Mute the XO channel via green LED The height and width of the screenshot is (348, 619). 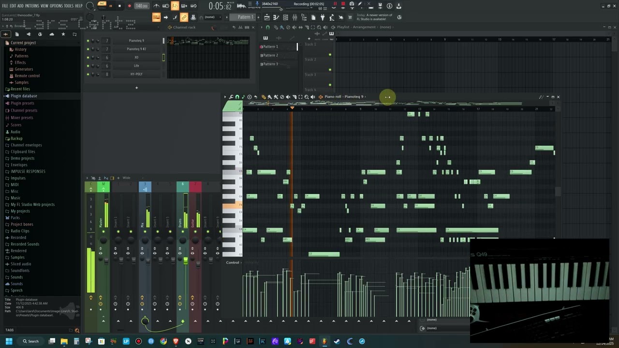tap(88, 58)
